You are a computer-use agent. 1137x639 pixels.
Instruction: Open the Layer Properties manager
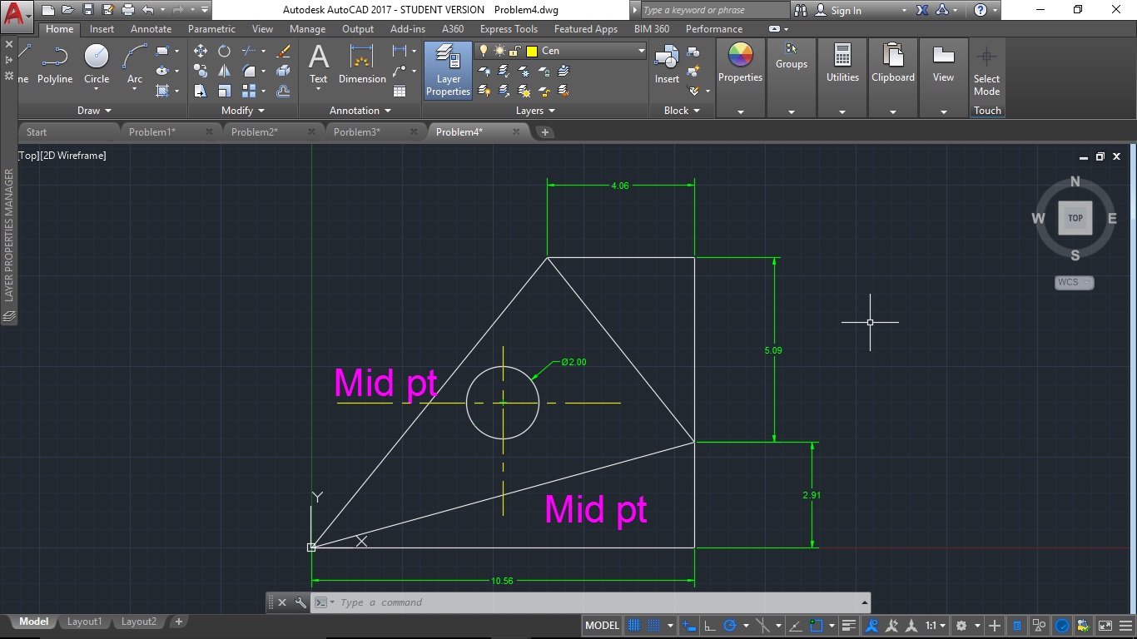447,71
